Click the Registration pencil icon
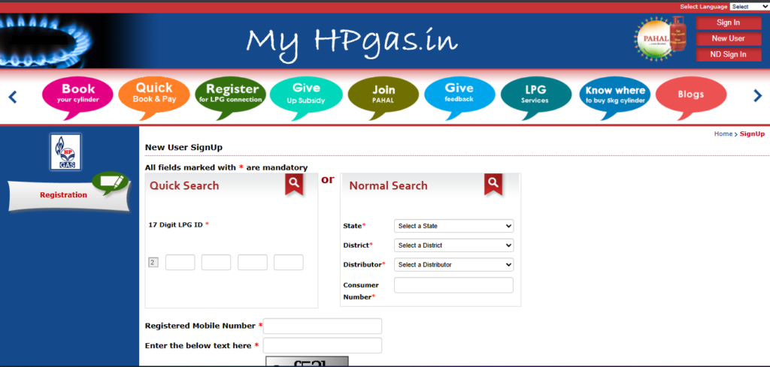The width and height of the screenshot is (770, 367). [111, 182]
